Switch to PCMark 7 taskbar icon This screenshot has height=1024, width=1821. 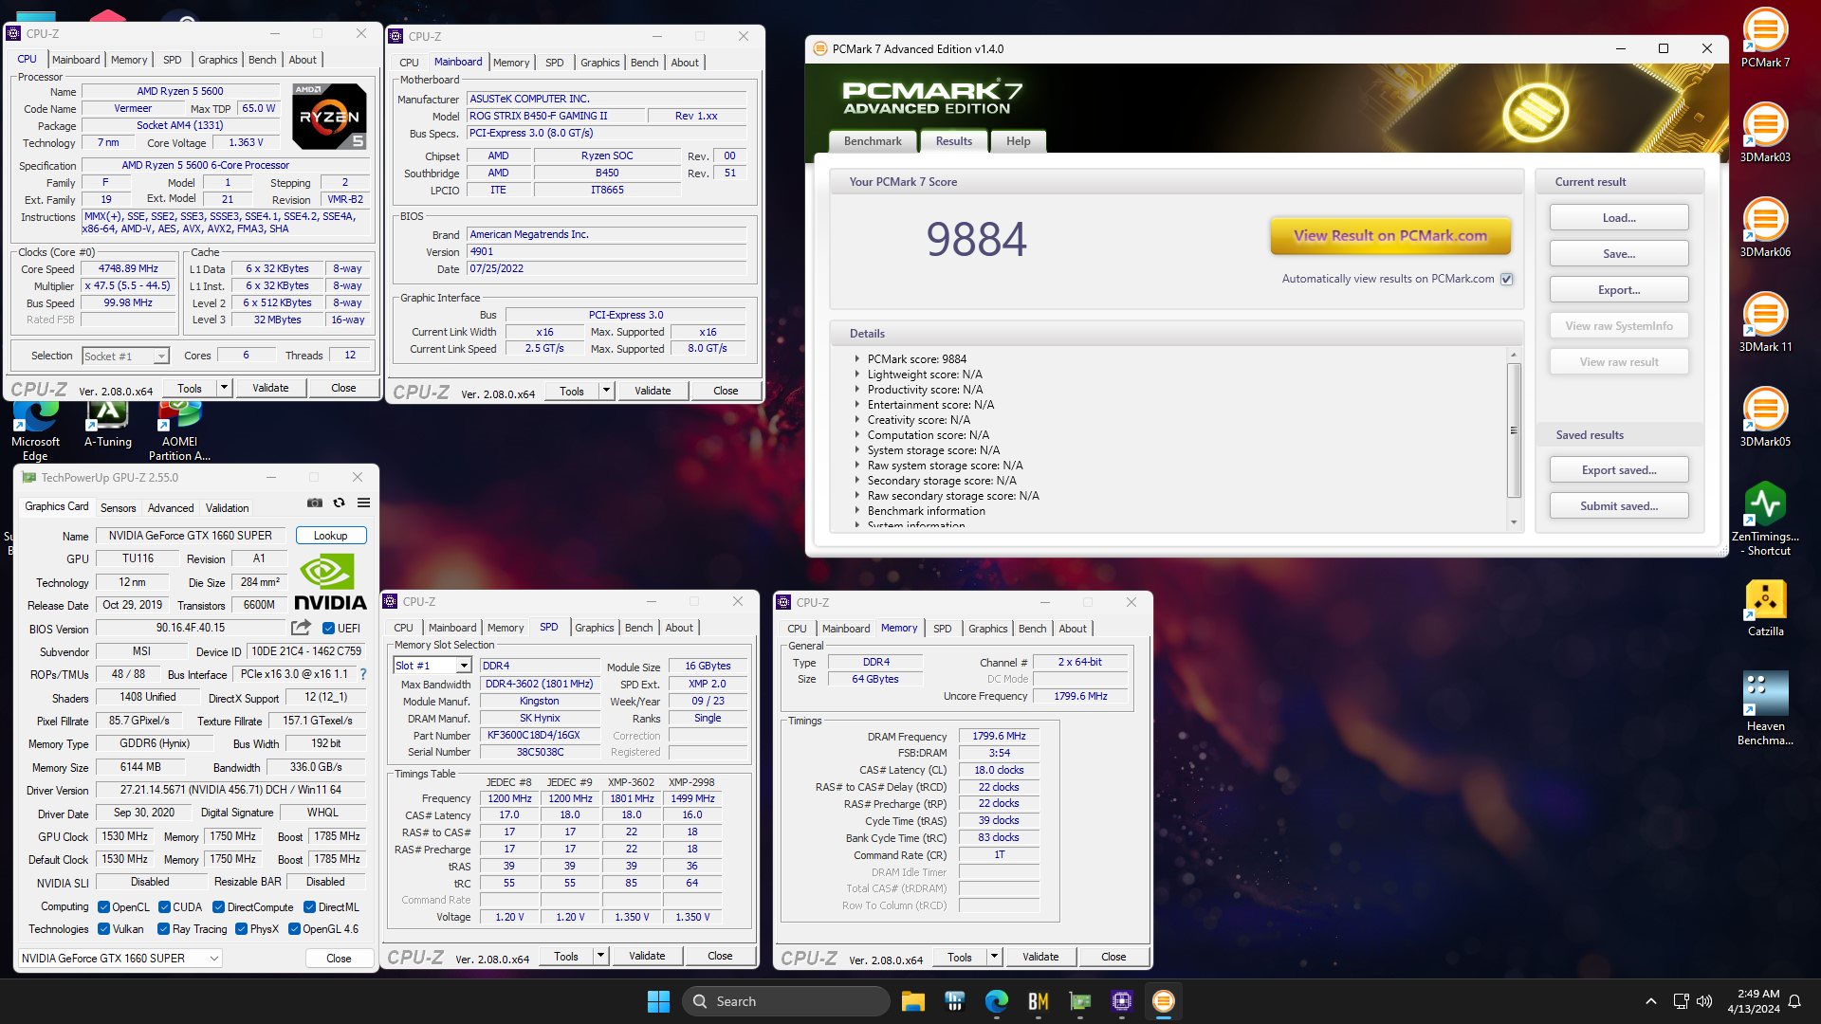click(x=1163, y=1001)
